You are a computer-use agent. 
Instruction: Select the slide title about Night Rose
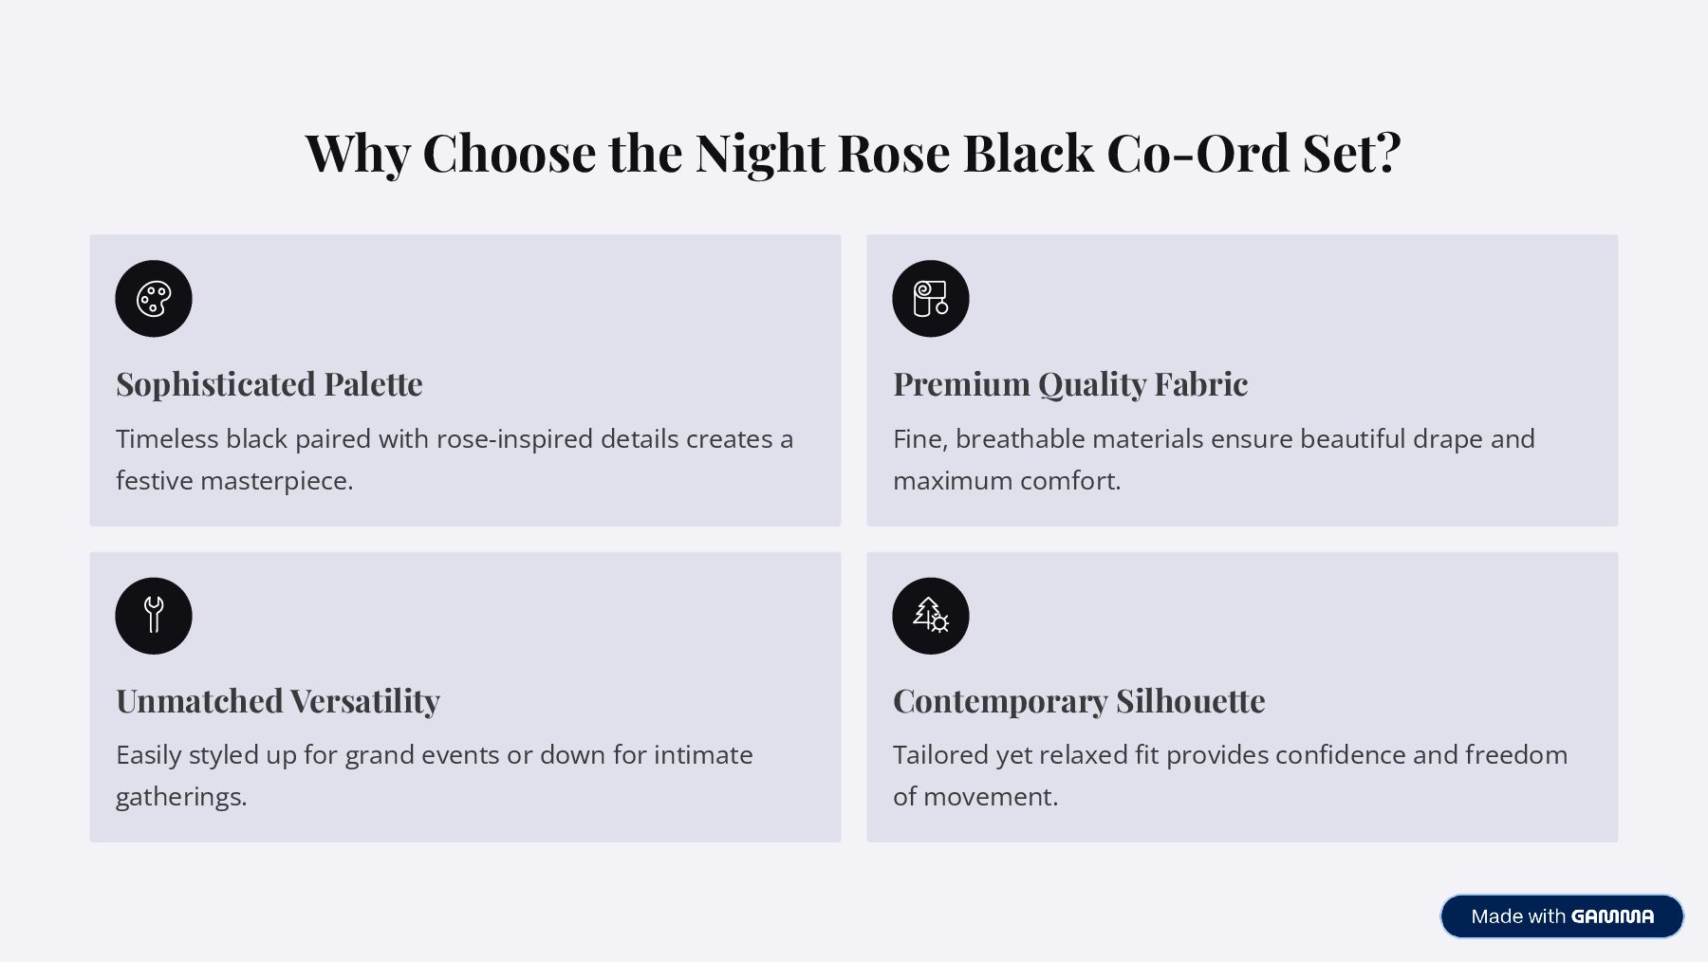tap(852, 153)
